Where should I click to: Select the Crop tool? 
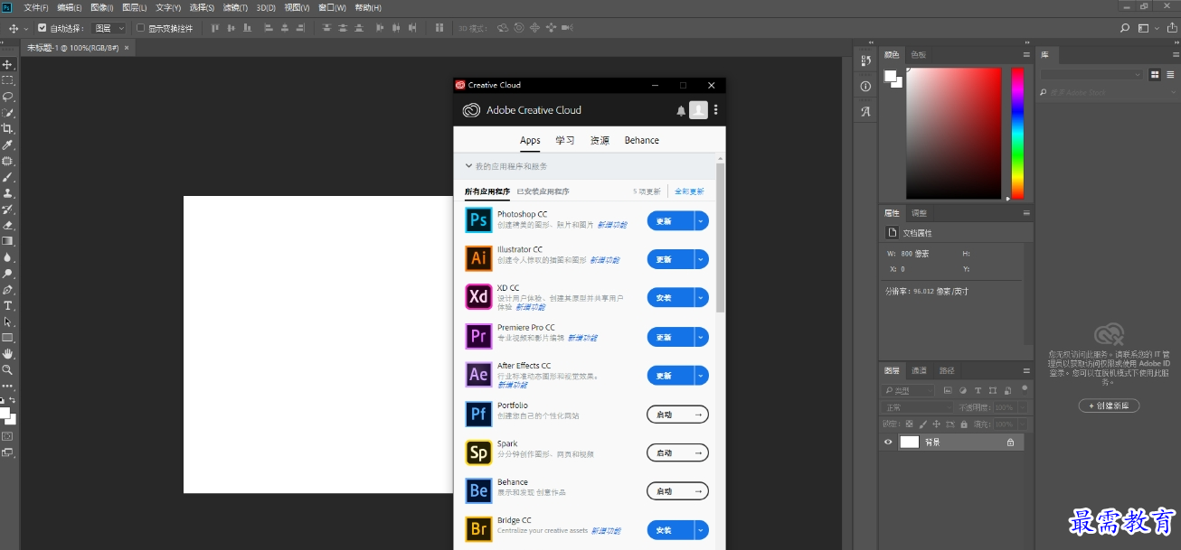pyautogui.click(x=7, y=129)
